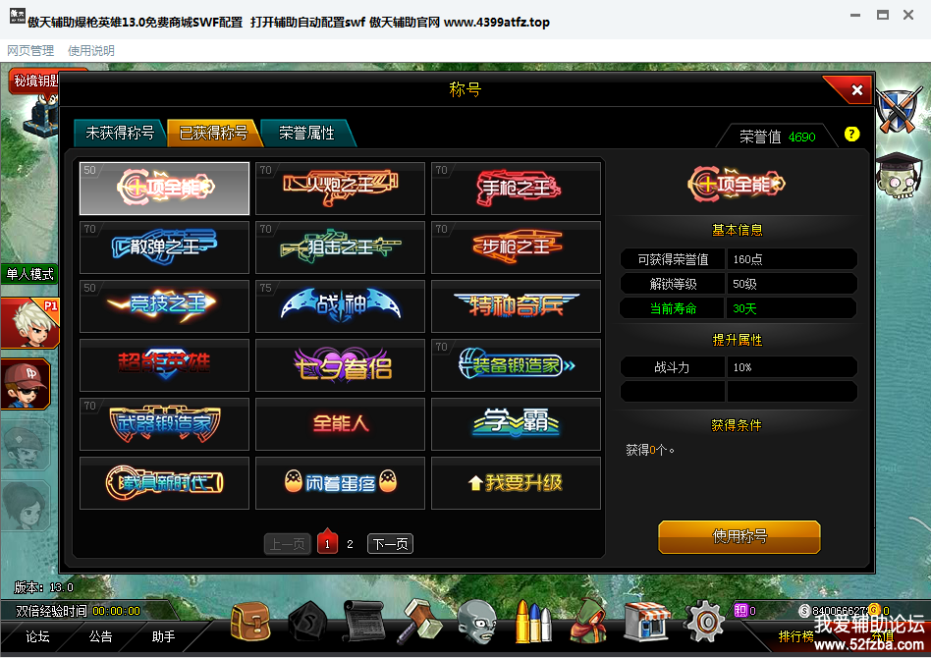Select the 七夕眷侣 title badge
The width and height of the screenshot is (931, 658).
tap(340, 364)
